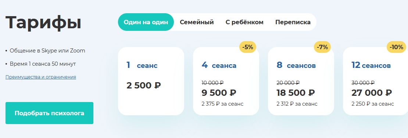Open "Преимущества и ограничения" link
The height and width of the screenshot is (138, 408).
pos(40,77)
